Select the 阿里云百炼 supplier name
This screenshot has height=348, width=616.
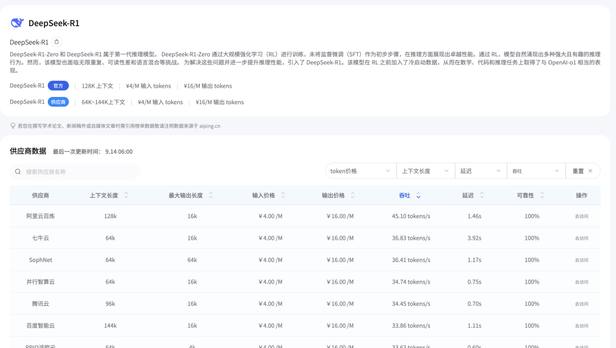[40, 216]
